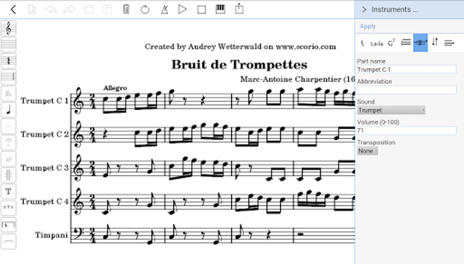Screen dimensions: 464x264
Task: Click the Apply link
Action: point(368,26)
